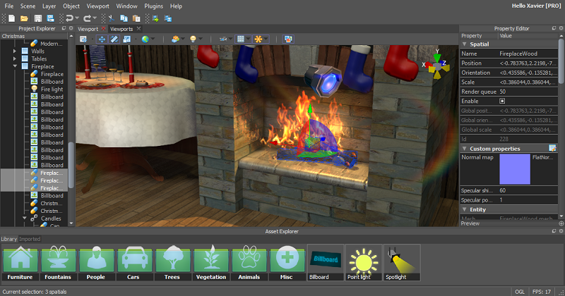Select the Fire light tree item

point(51,89)
